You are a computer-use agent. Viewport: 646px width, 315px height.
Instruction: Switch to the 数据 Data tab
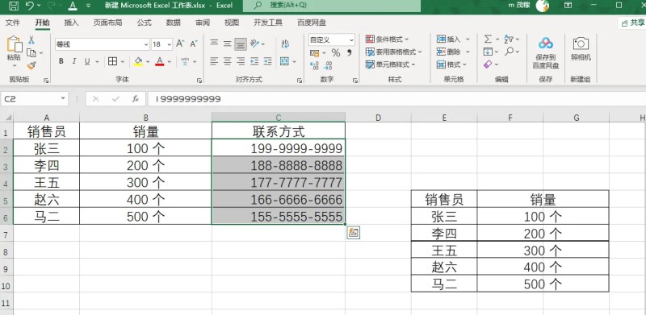[174, 23]
